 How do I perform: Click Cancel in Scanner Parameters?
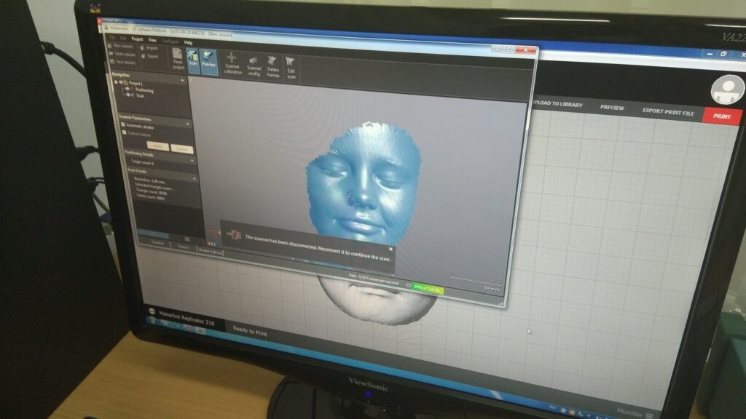click(x=181, y=148)
